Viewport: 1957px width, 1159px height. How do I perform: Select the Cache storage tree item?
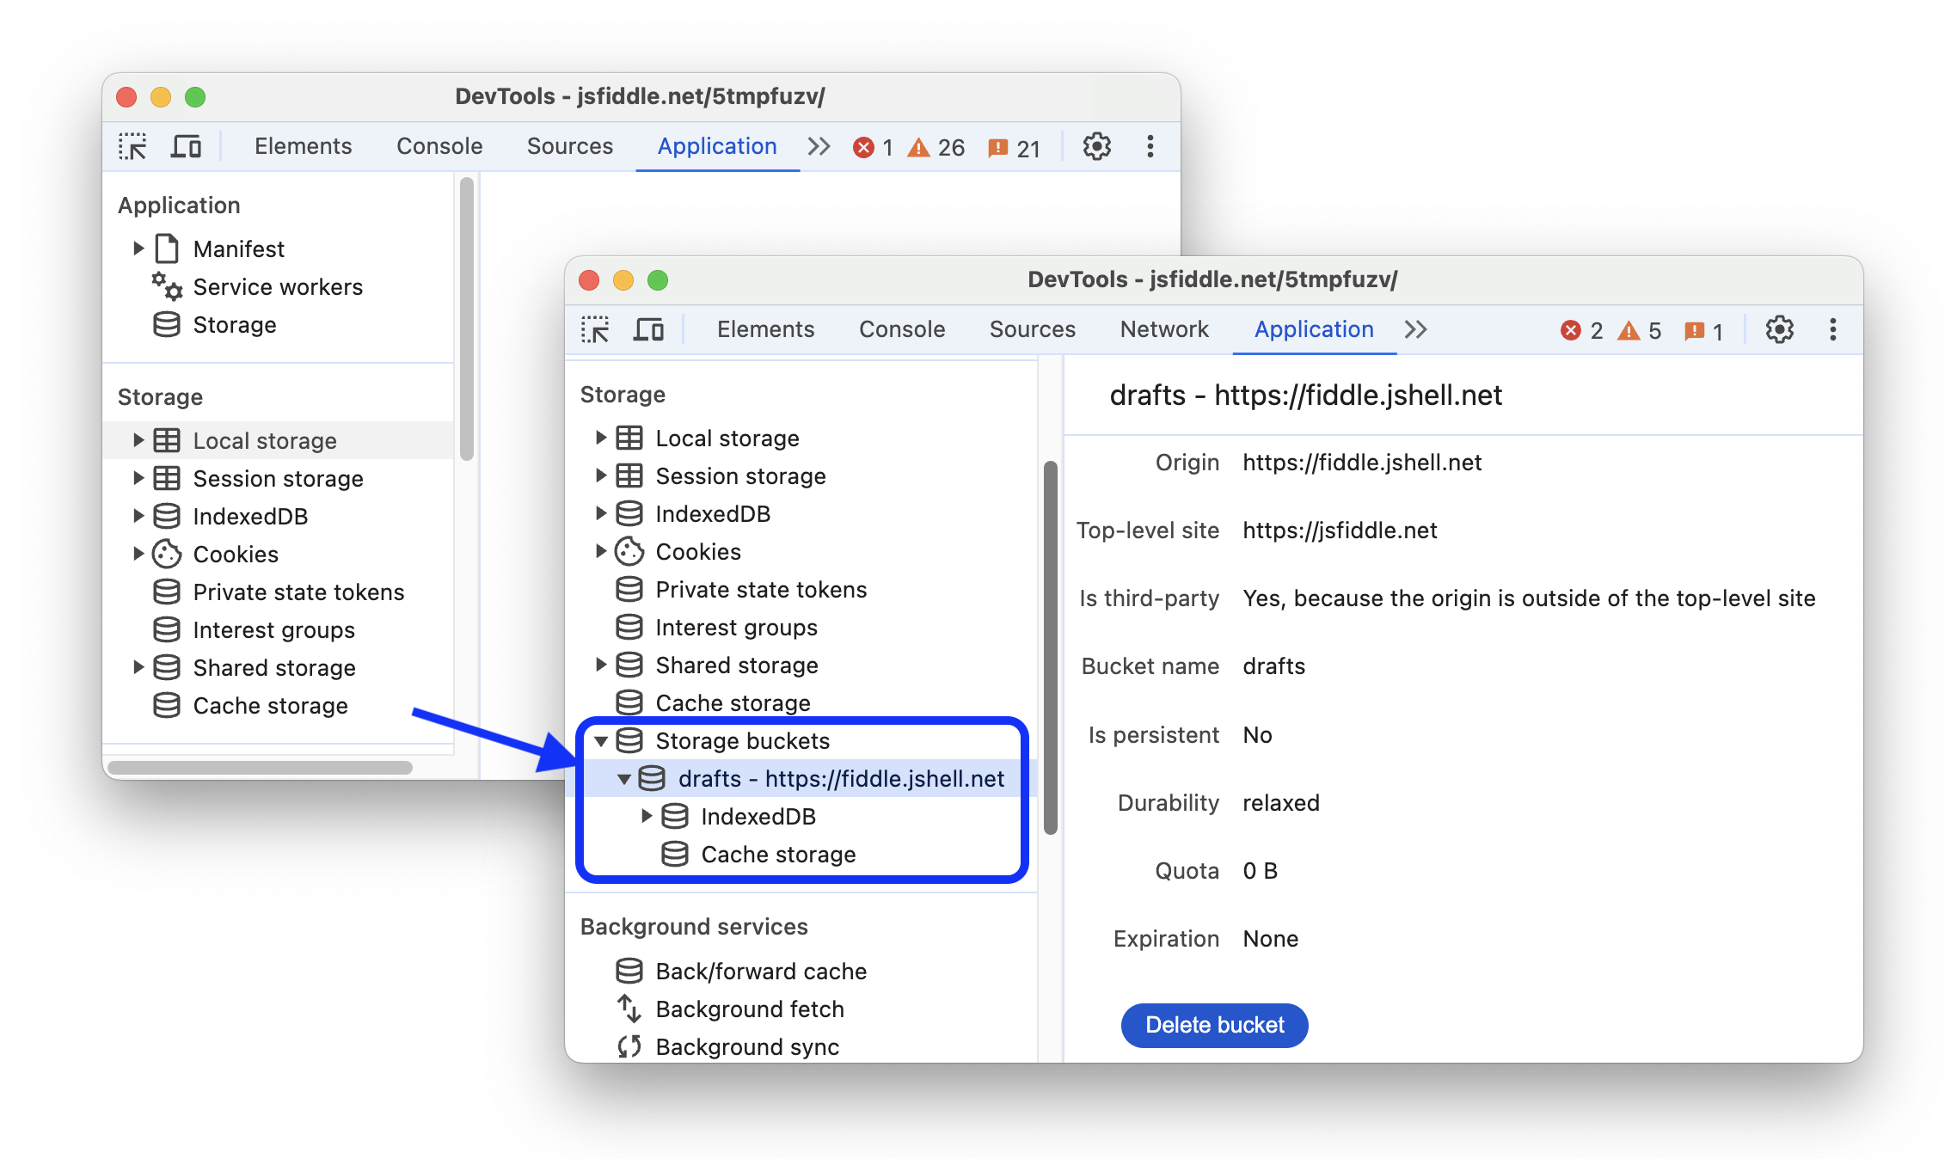(775, 853)
